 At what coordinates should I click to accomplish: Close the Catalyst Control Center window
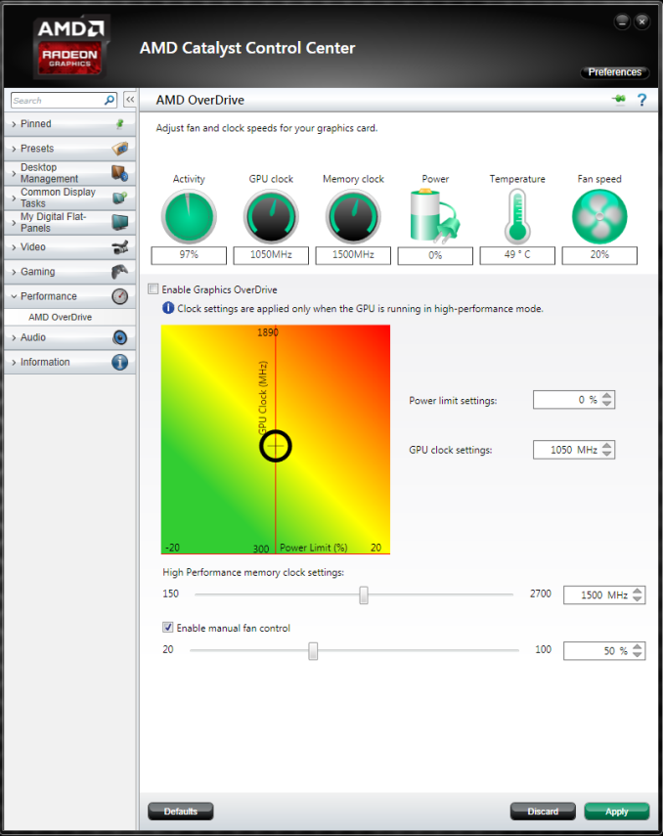[x=642, y=22]
